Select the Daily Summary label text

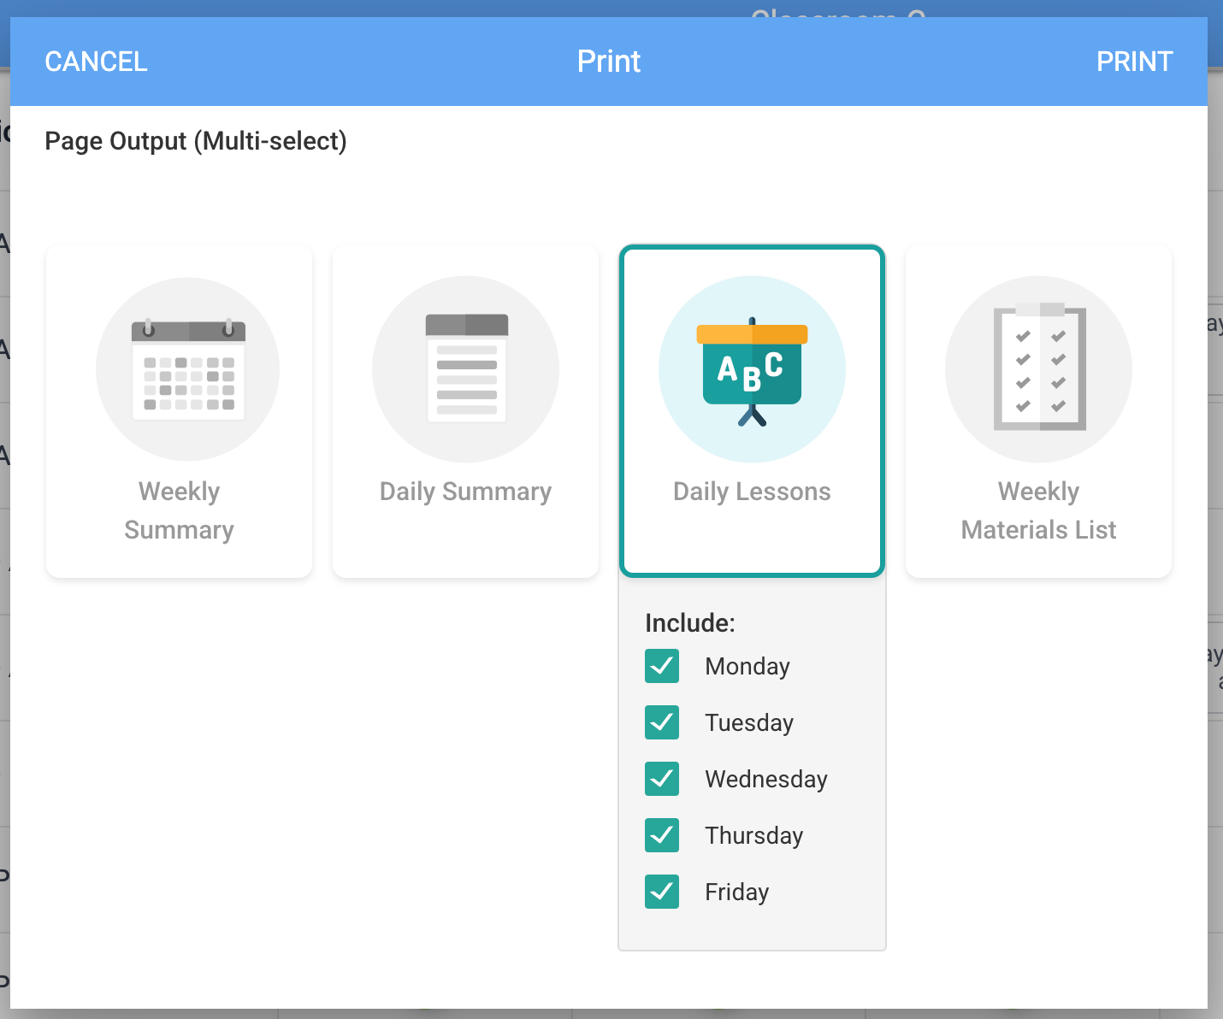(x=465, y=492)
